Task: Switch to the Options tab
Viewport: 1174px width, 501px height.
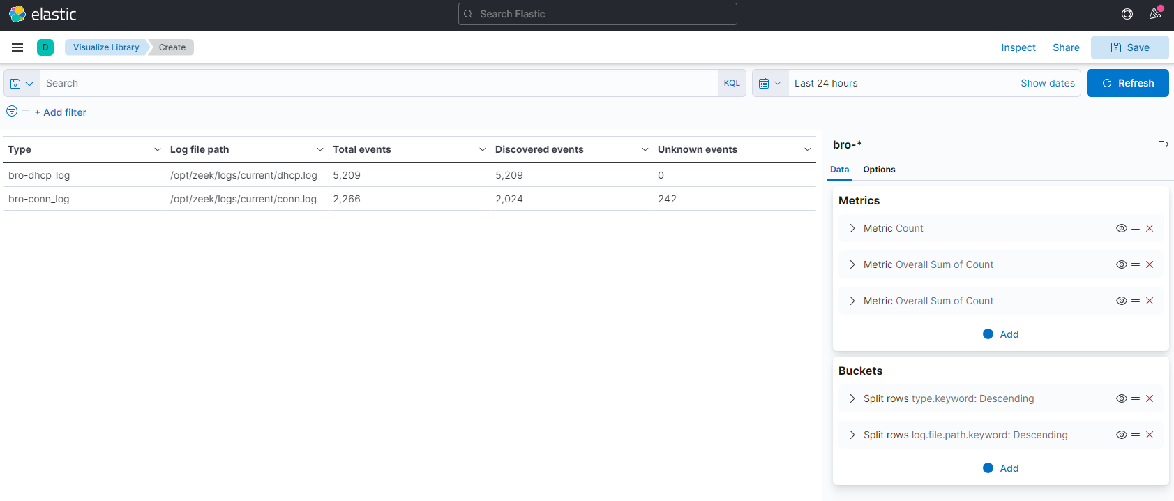Action: [x=878, y=170]
